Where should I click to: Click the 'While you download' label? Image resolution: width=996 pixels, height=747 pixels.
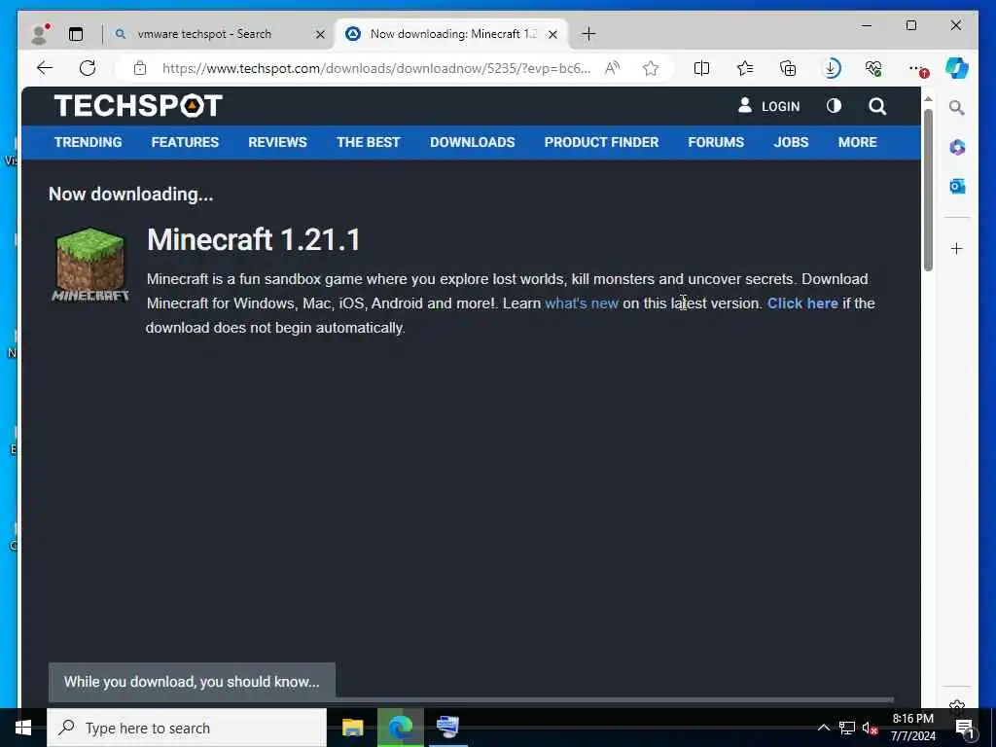pyautogui.click(x=192, y=682)
